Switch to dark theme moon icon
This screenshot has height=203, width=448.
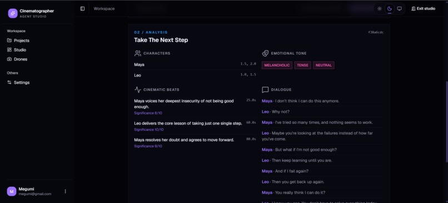point(390,8)
